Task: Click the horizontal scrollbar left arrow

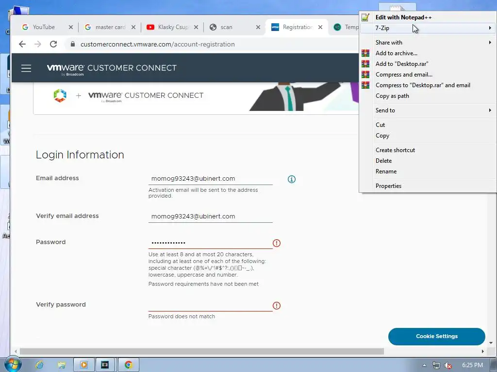Action: pyautogui.click(x=15, y=352)
